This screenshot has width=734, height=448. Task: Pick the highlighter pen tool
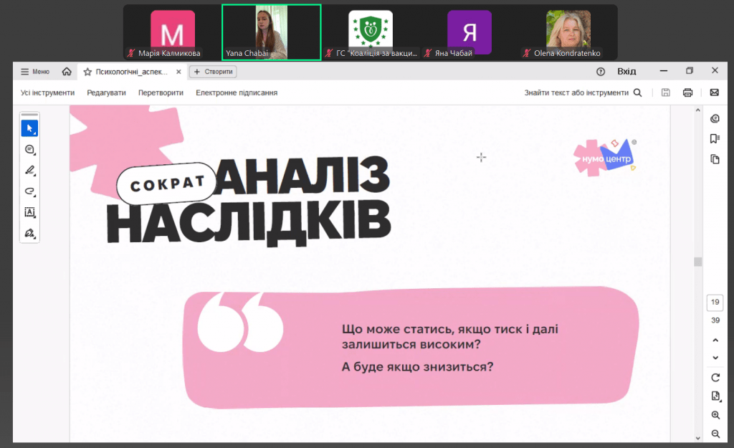29,171
